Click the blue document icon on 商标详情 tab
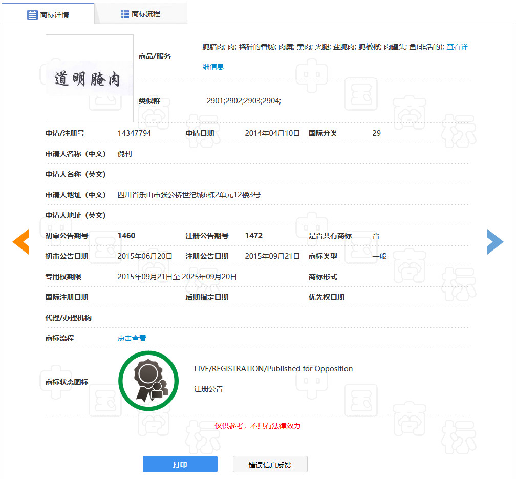 [32, 14]
